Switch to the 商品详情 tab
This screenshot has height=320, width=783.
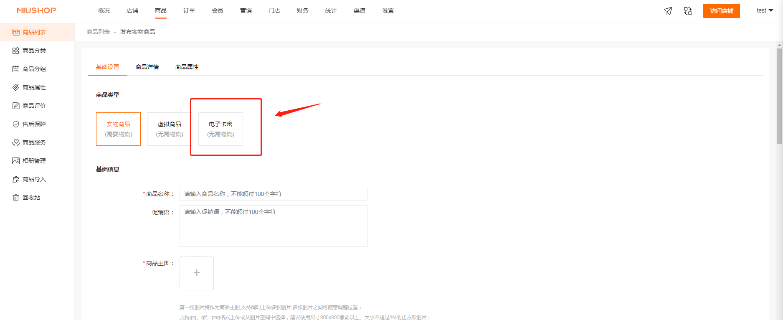[147, 67]
